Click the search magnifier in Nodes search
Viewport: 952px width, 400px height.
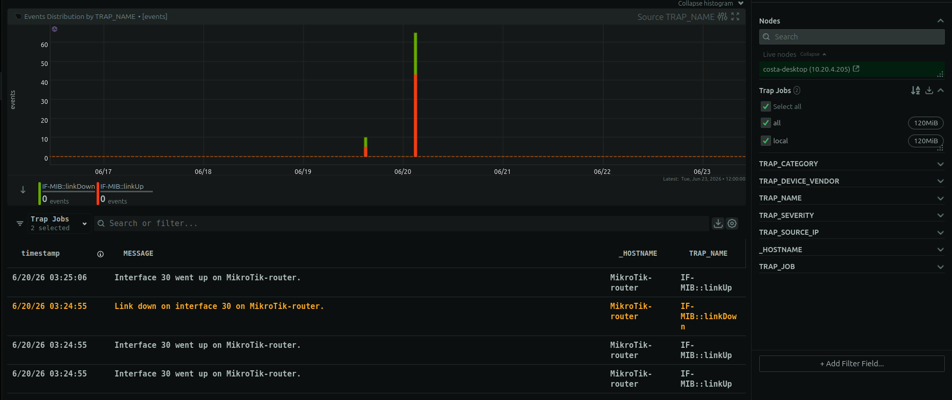pos(766,37)
